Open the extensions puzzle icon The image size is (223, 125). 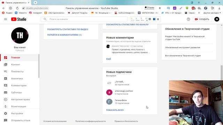tap(213, 8)
